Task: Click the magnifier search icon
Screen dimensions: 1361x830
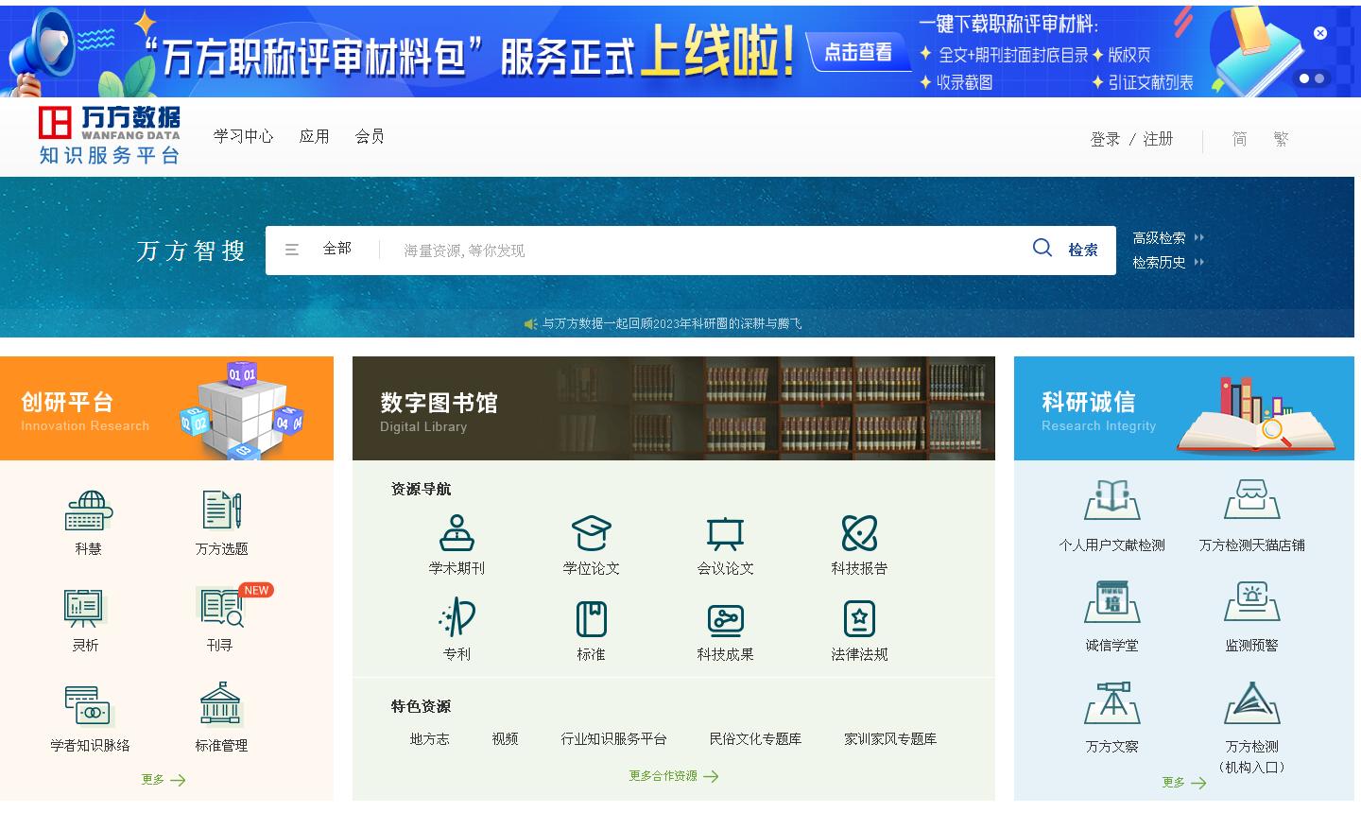Action: pyautogui.click(x=1042, y=248)
